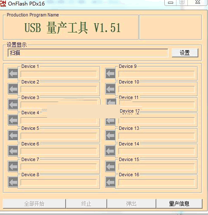Viewport: 208px width, 215px height.
Task: Click the arrow icon beside Device 4
Action: tap(13, 120)
